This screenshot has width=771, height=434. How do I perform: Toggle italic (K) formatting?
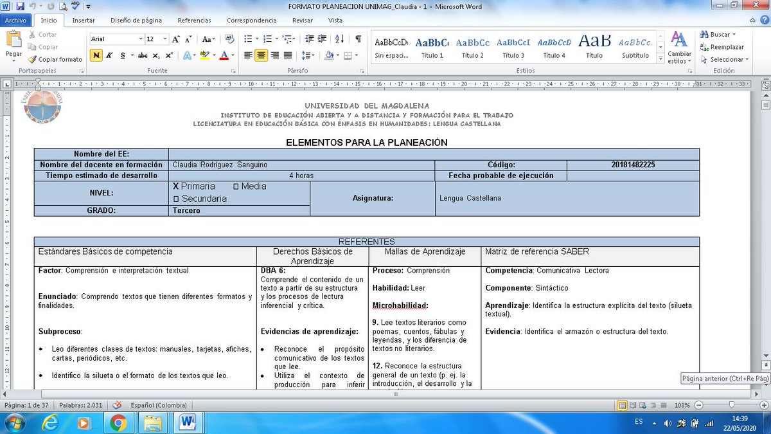tap(110, 55)
